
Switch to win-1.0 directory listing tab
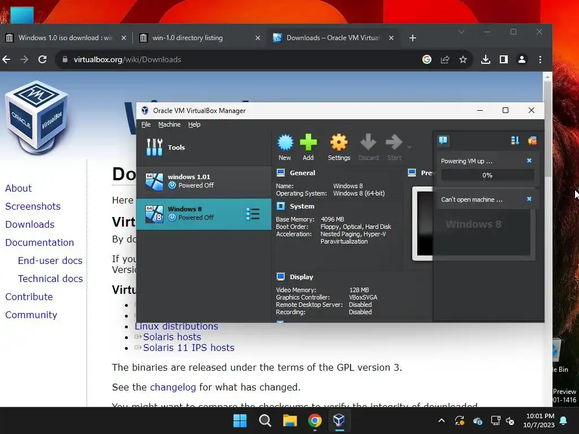[188, 38]
